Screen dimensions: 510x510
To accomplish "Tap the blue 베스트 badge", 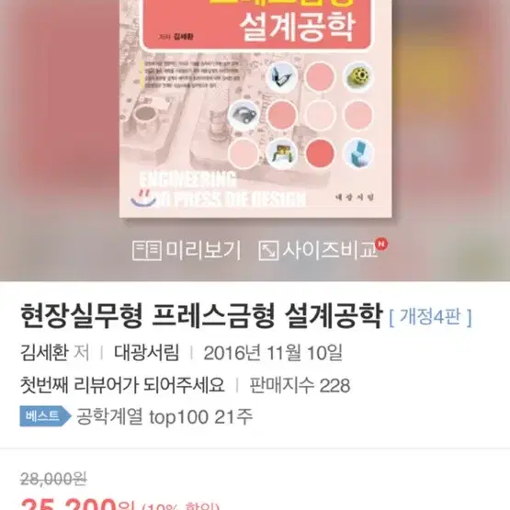I will [x=45, y=416].
